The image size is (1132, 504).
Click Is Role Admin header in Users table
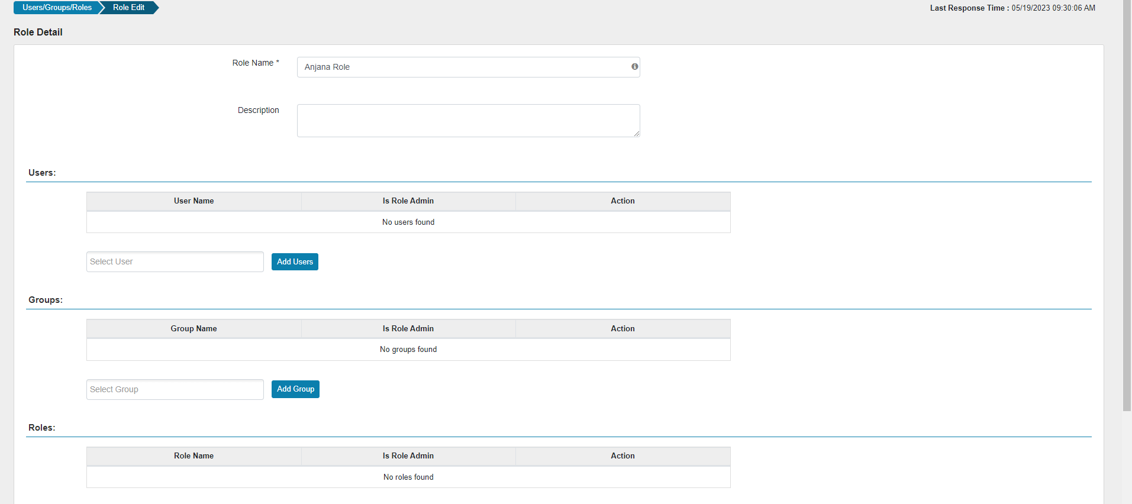[x=408, y=201]
